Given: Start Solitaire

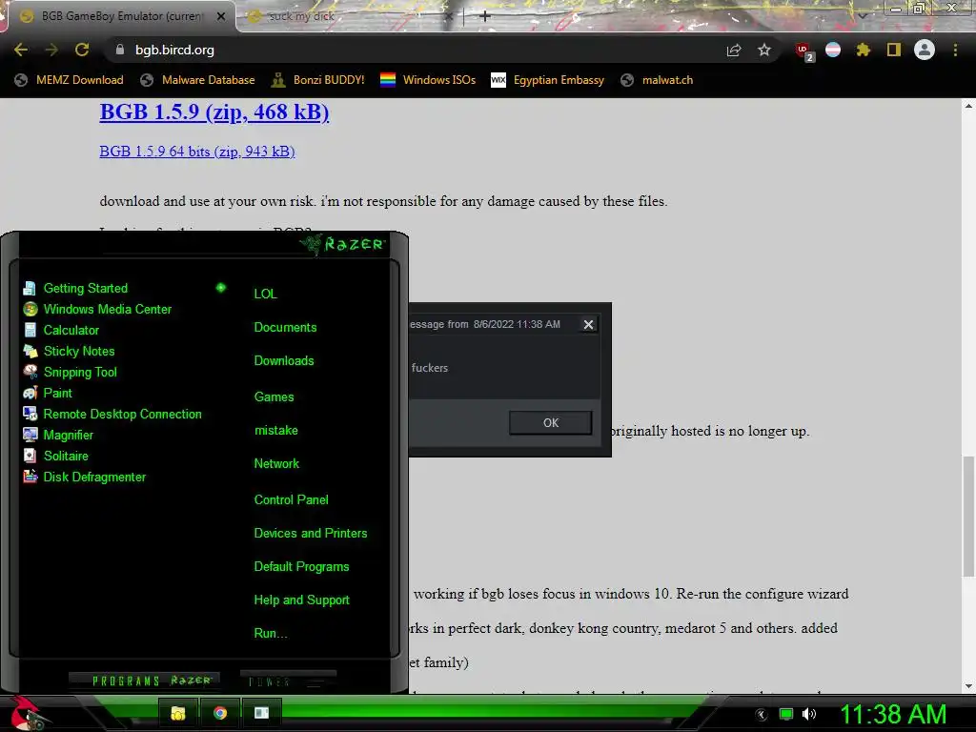Looking at the screenshot, I should tap(55, 456).
